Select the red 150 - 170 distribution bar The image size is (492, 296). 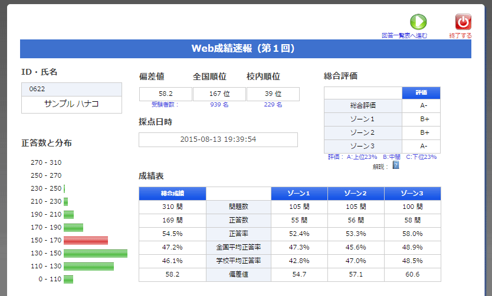tap(86, 240)
